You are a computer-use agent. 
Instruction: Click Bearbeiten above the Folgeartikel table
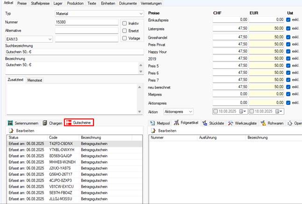tap(164, 131)
